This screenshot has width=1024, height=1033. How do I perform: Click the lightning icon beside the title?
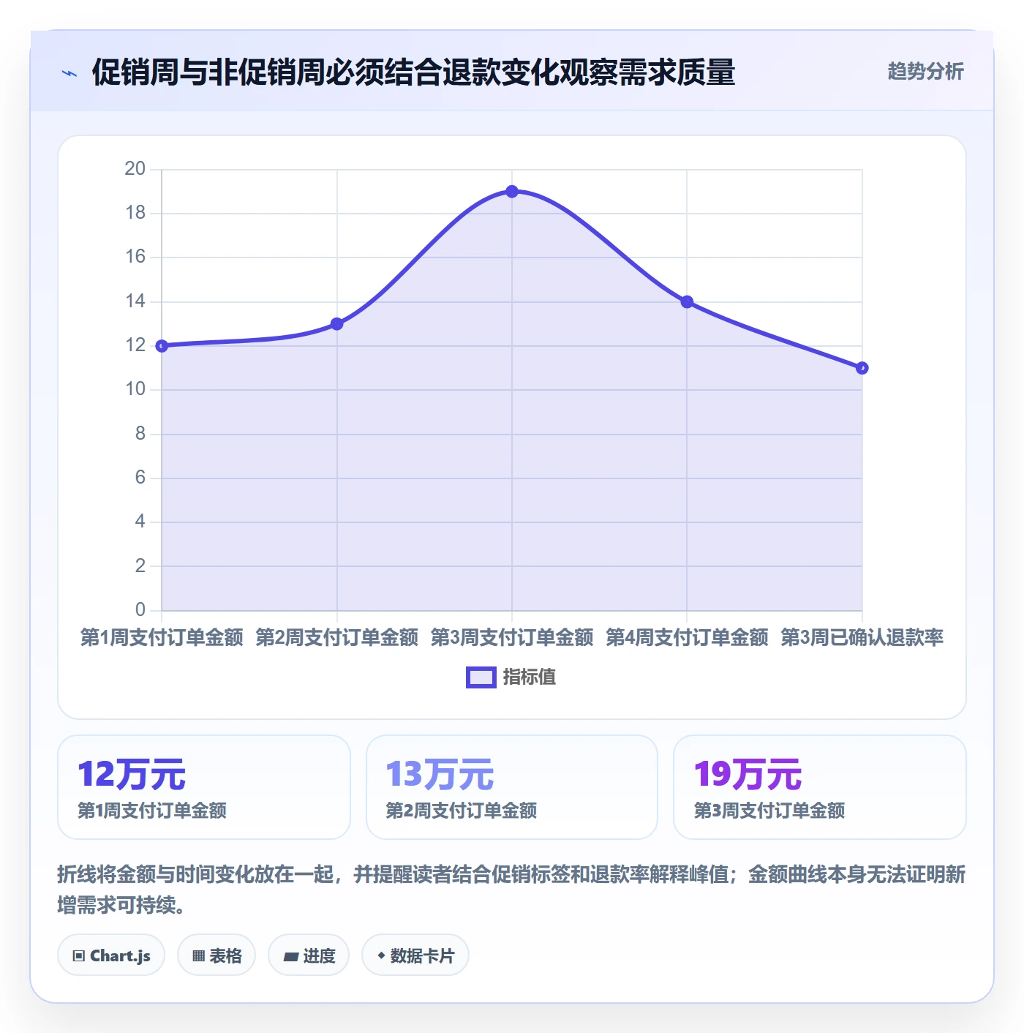69,73
